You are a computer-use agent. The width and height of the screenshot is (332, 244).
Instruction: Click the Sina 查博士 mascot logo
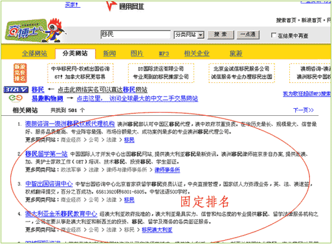[36, 30]
